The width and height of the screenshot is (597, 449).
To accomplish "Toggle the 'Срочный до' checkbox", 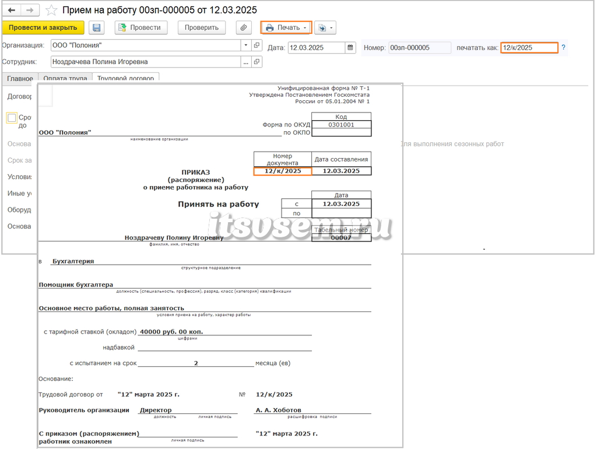I will [12, 118].
